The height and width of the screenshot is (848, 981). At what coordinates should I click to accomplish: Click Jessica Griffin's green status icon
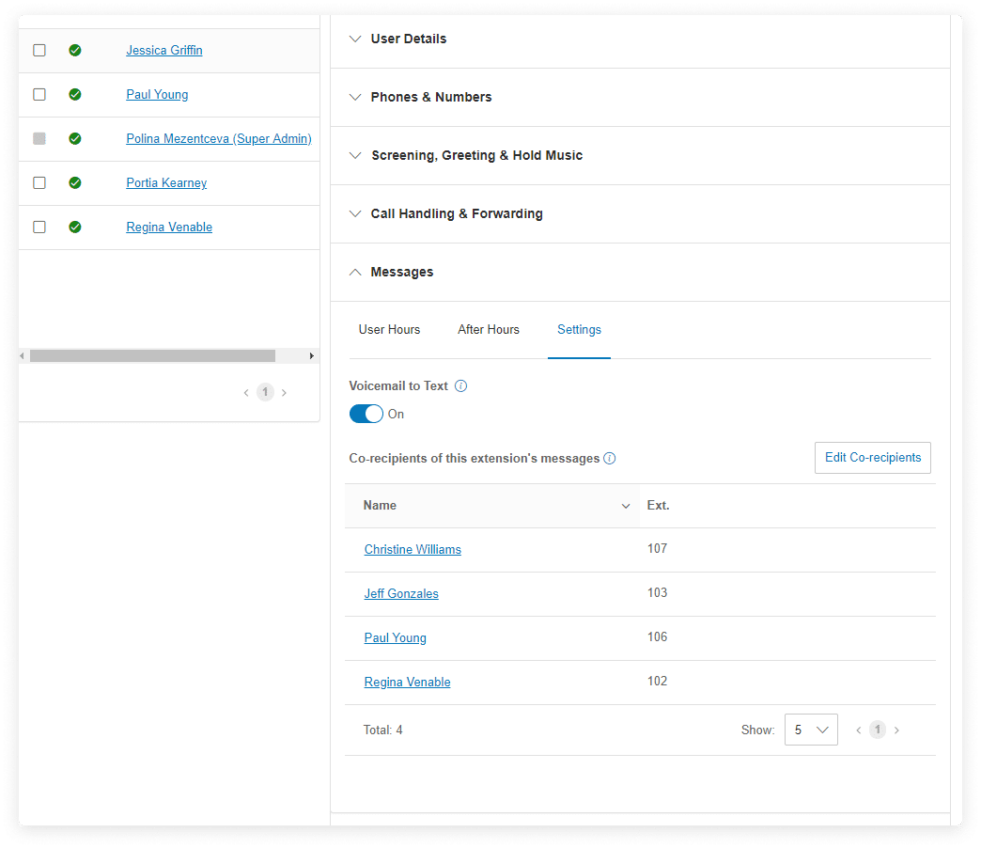pyautogui.click(x=75, y=51)
